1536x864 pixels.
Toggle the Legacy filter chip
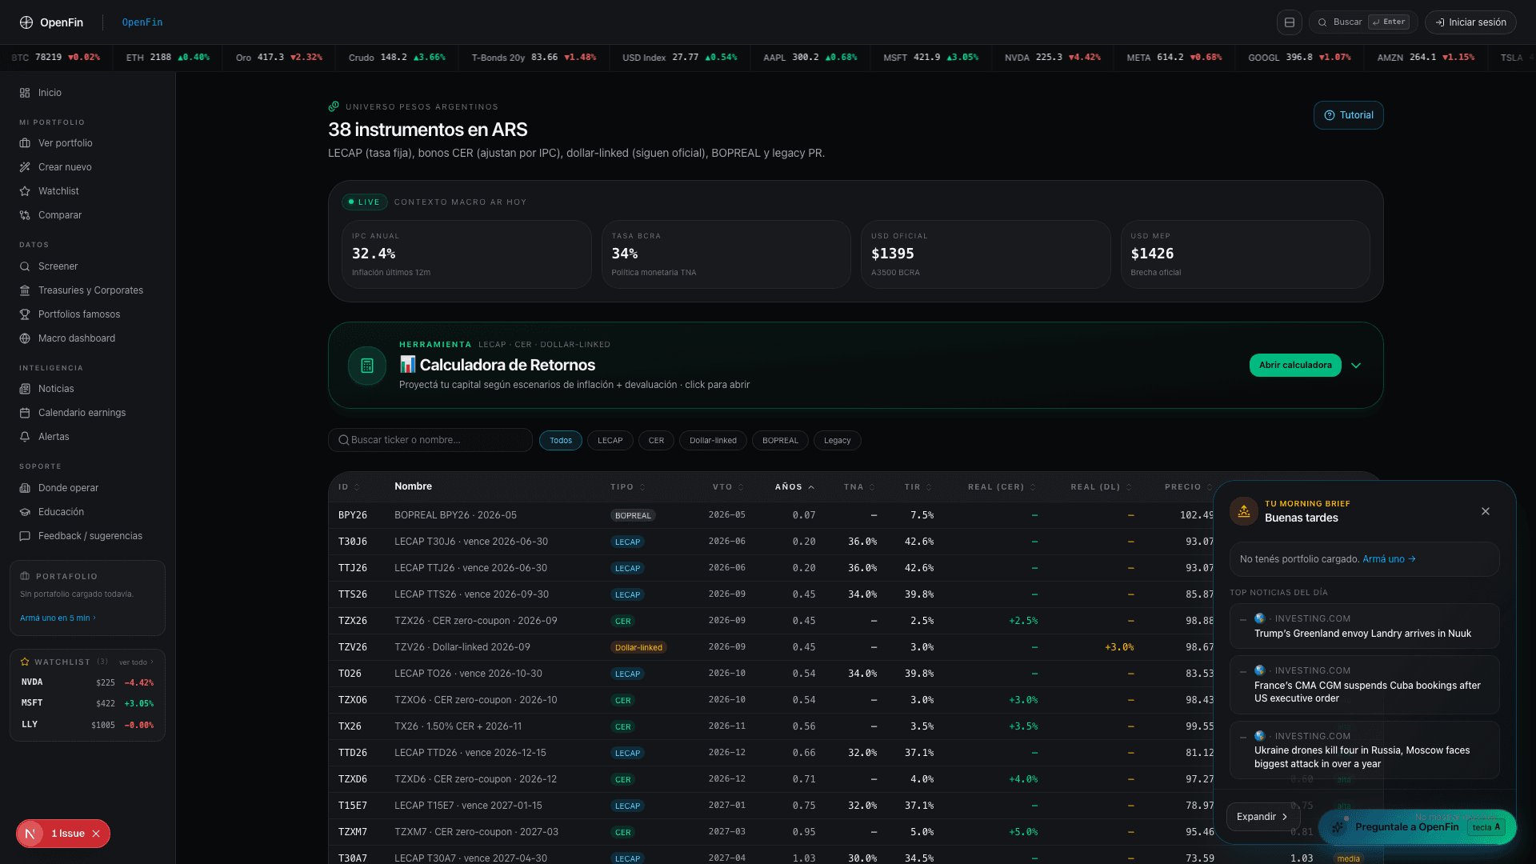(x=838, y=441)
